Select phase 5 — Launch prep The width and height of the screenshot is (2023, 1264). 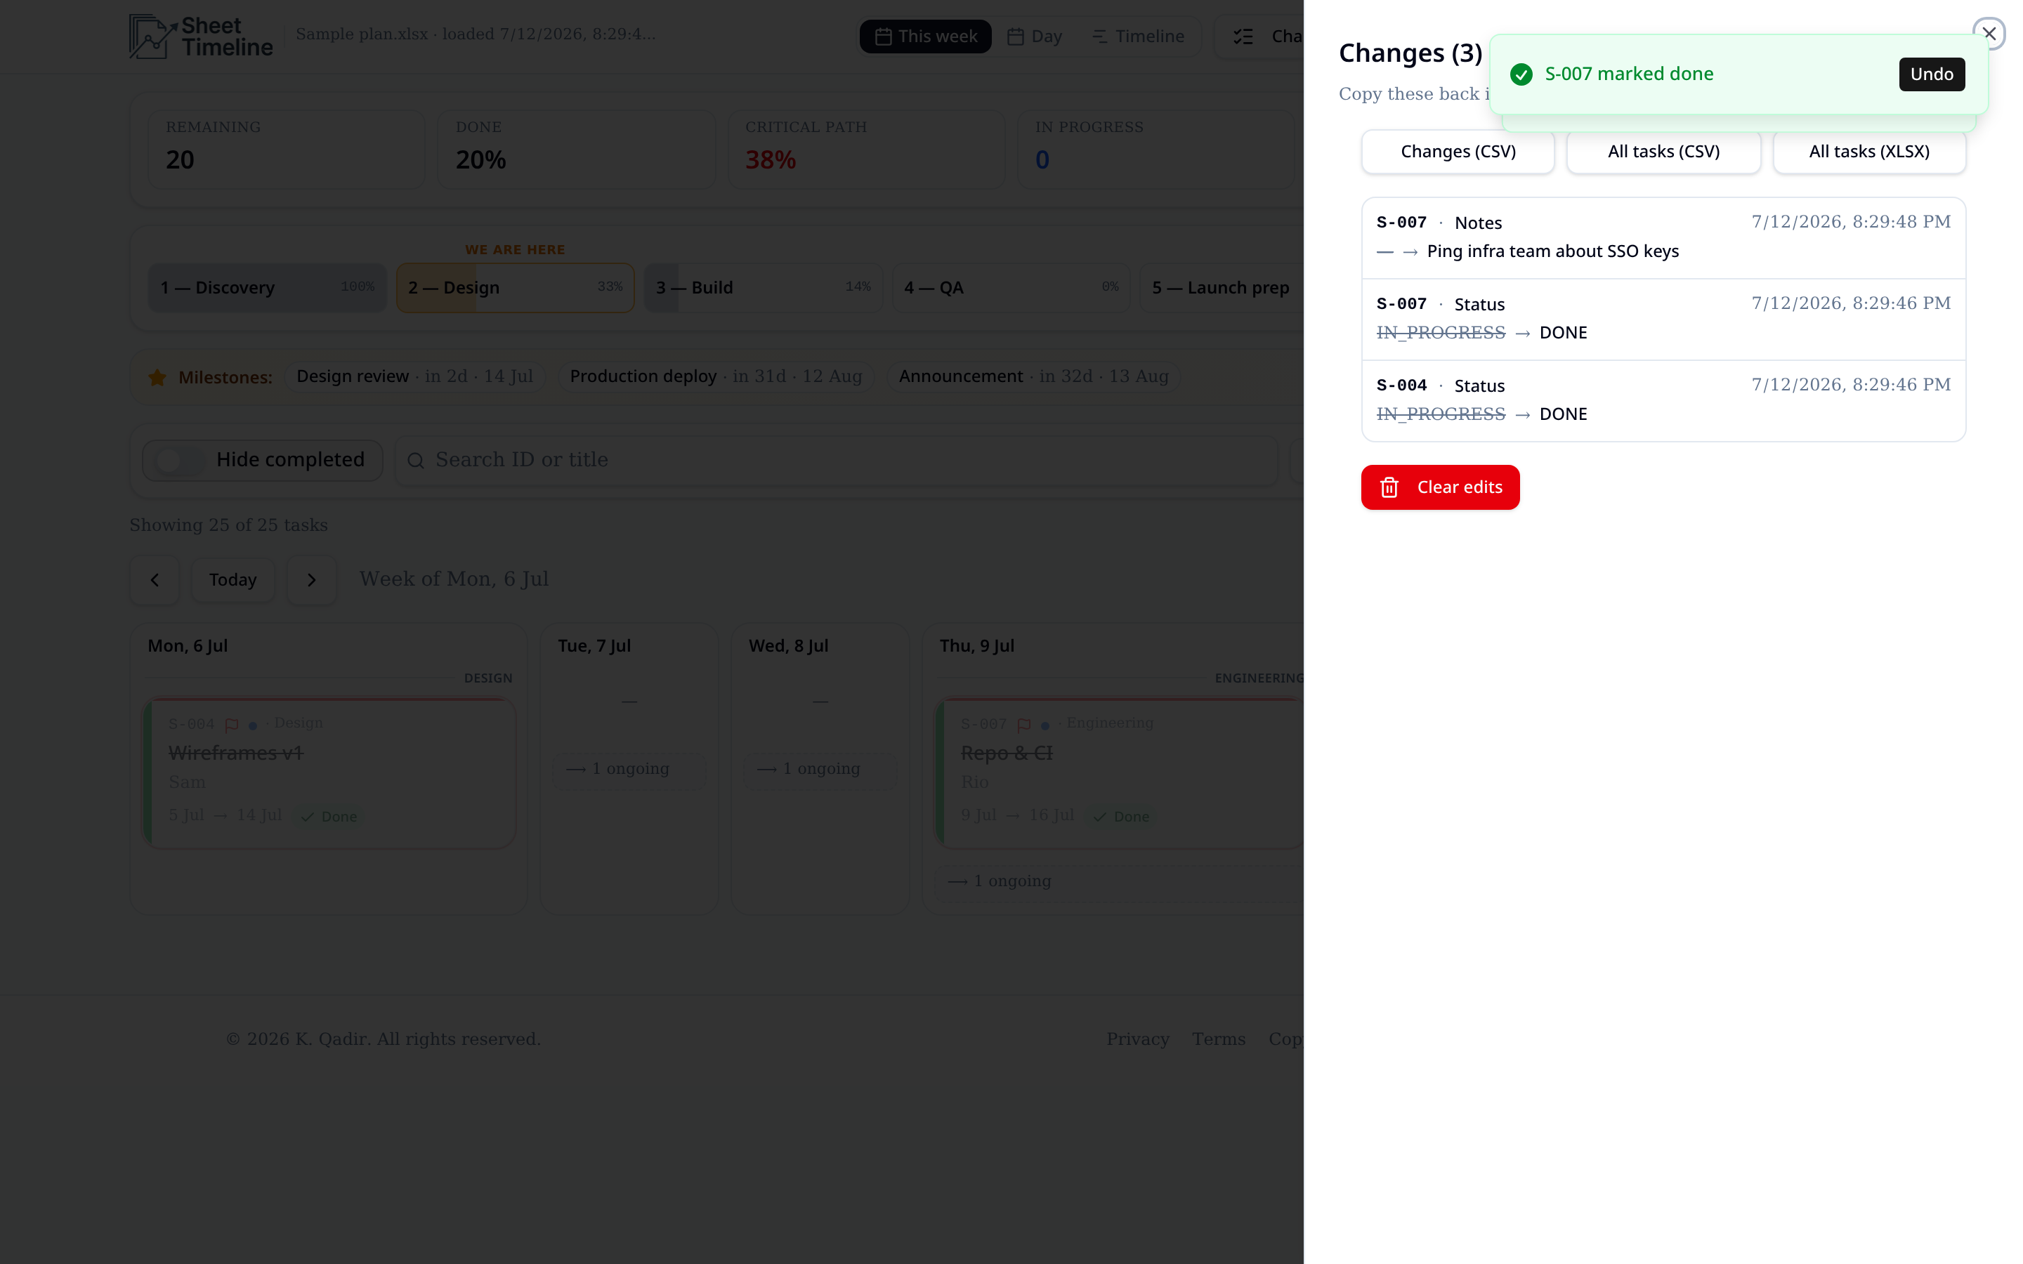point(1222,288)
